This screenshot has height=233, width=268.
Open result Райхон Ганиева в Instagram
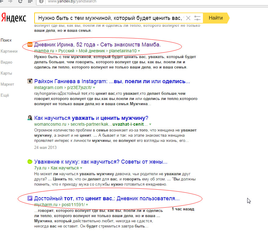pyautogui.click(x=112, y=81)
